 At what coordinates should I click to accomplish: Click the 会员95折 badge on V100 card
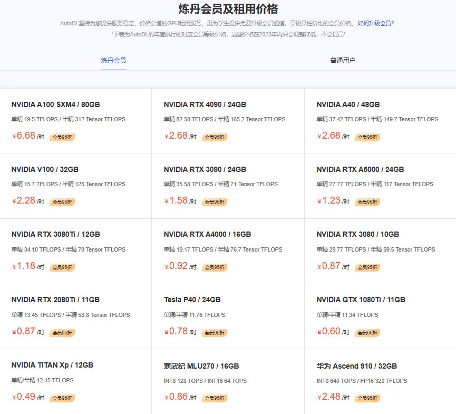62,202
